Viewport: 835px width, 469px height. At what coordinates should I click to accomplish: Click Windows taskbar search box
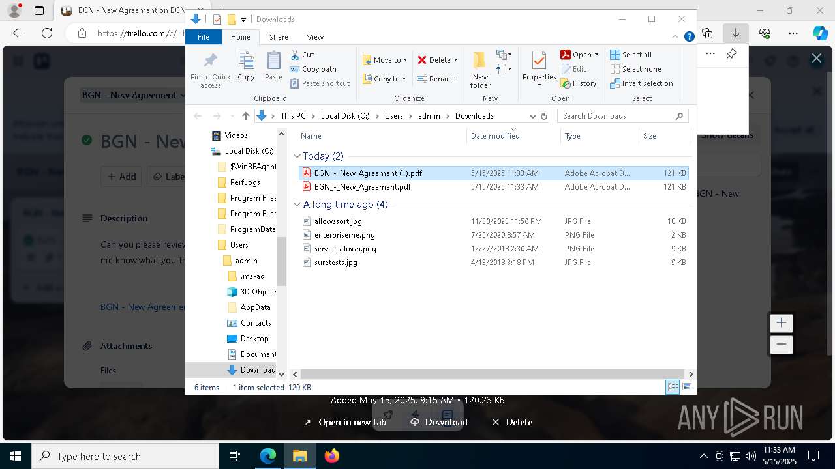pyautogui.click(x=125, y=456)
